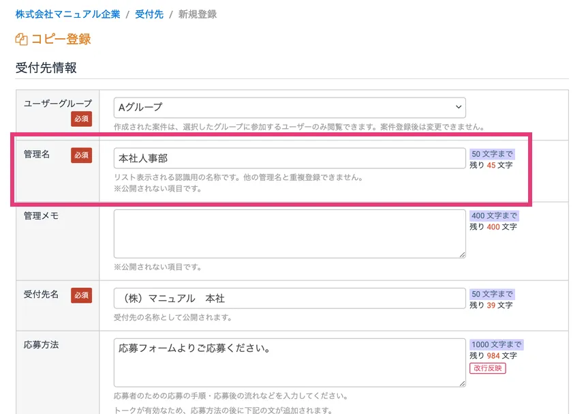
Task: Click inside the empty 管理メモ textarea
Action: click(x=290, y=233)
